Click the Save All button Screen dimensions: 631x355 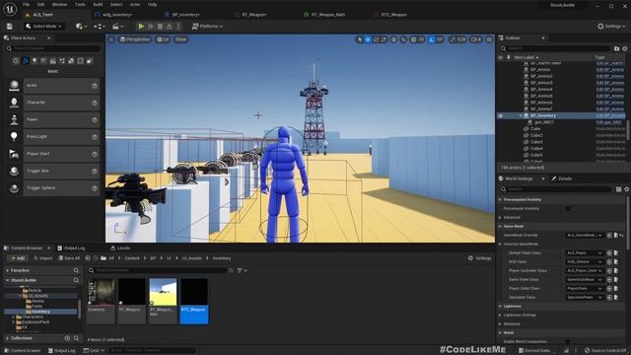point(69,258)
